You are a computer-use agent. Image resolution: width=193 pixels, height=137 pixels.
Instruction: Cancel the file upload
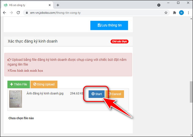(115, 94)
